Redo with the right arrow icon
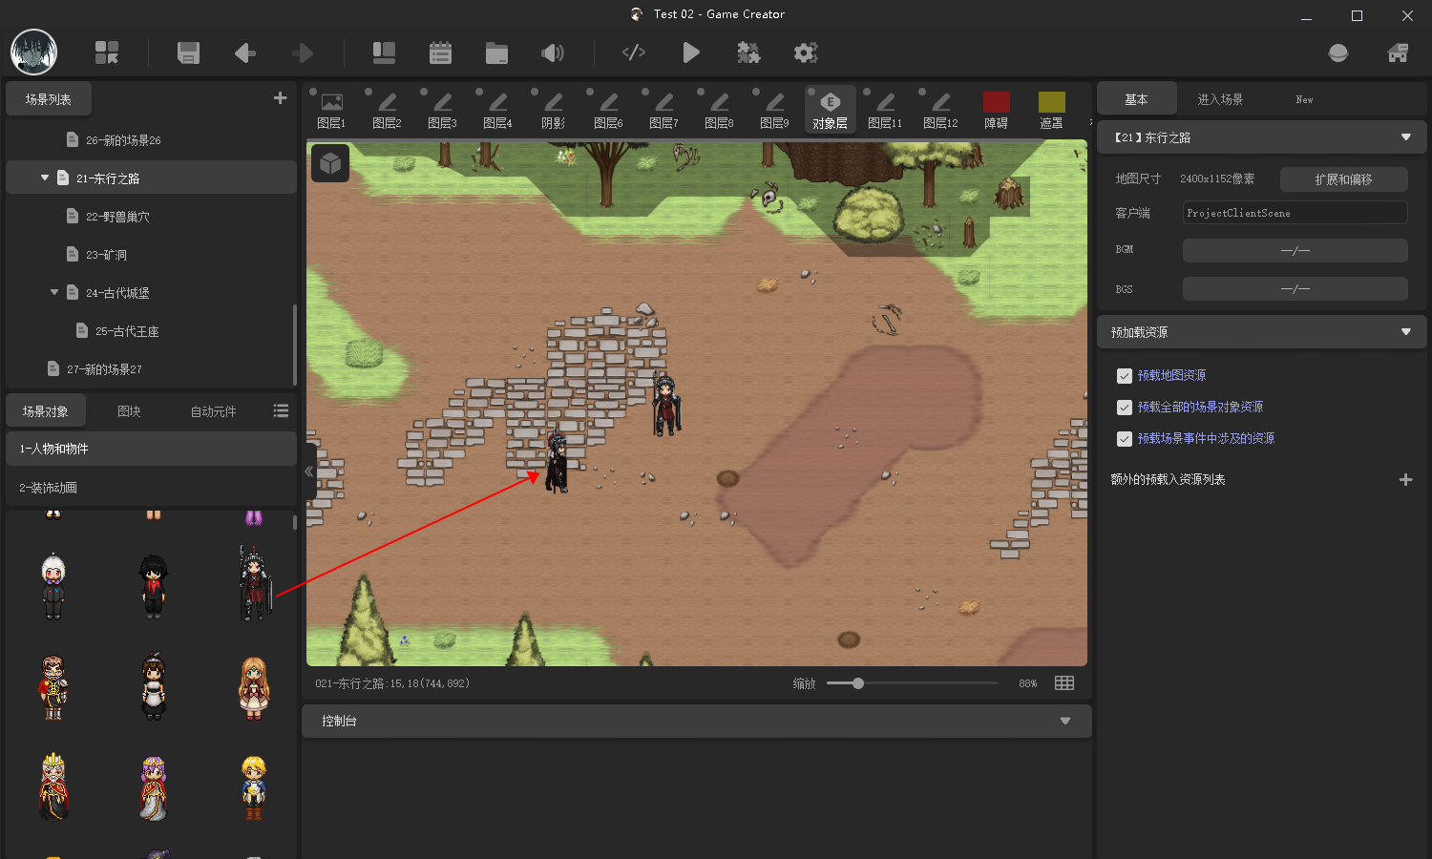Screen dimensions: 1432x859 pyautogui.click(x=303, y=52)
